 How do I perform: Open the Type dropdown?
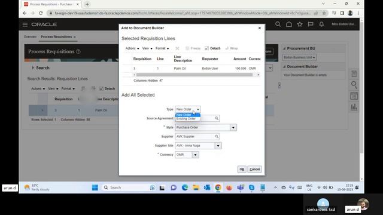(187, 109)
